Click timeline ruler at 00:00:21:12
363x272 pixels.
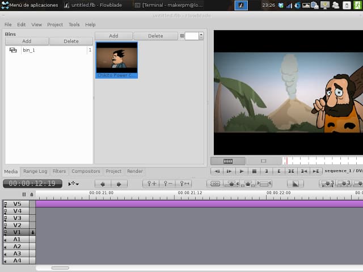tap(190, 193)
